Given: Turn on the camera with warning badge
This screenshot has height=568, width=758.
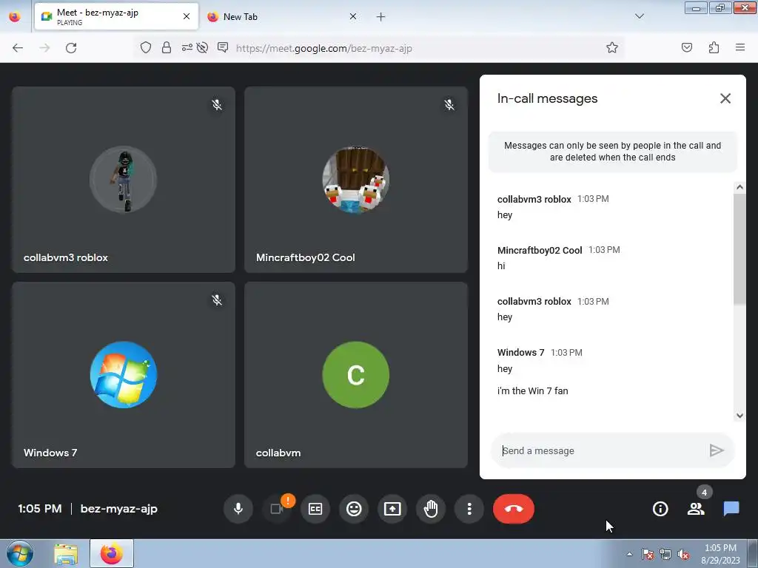Looking at the screenshot, I should click(277, 509).
